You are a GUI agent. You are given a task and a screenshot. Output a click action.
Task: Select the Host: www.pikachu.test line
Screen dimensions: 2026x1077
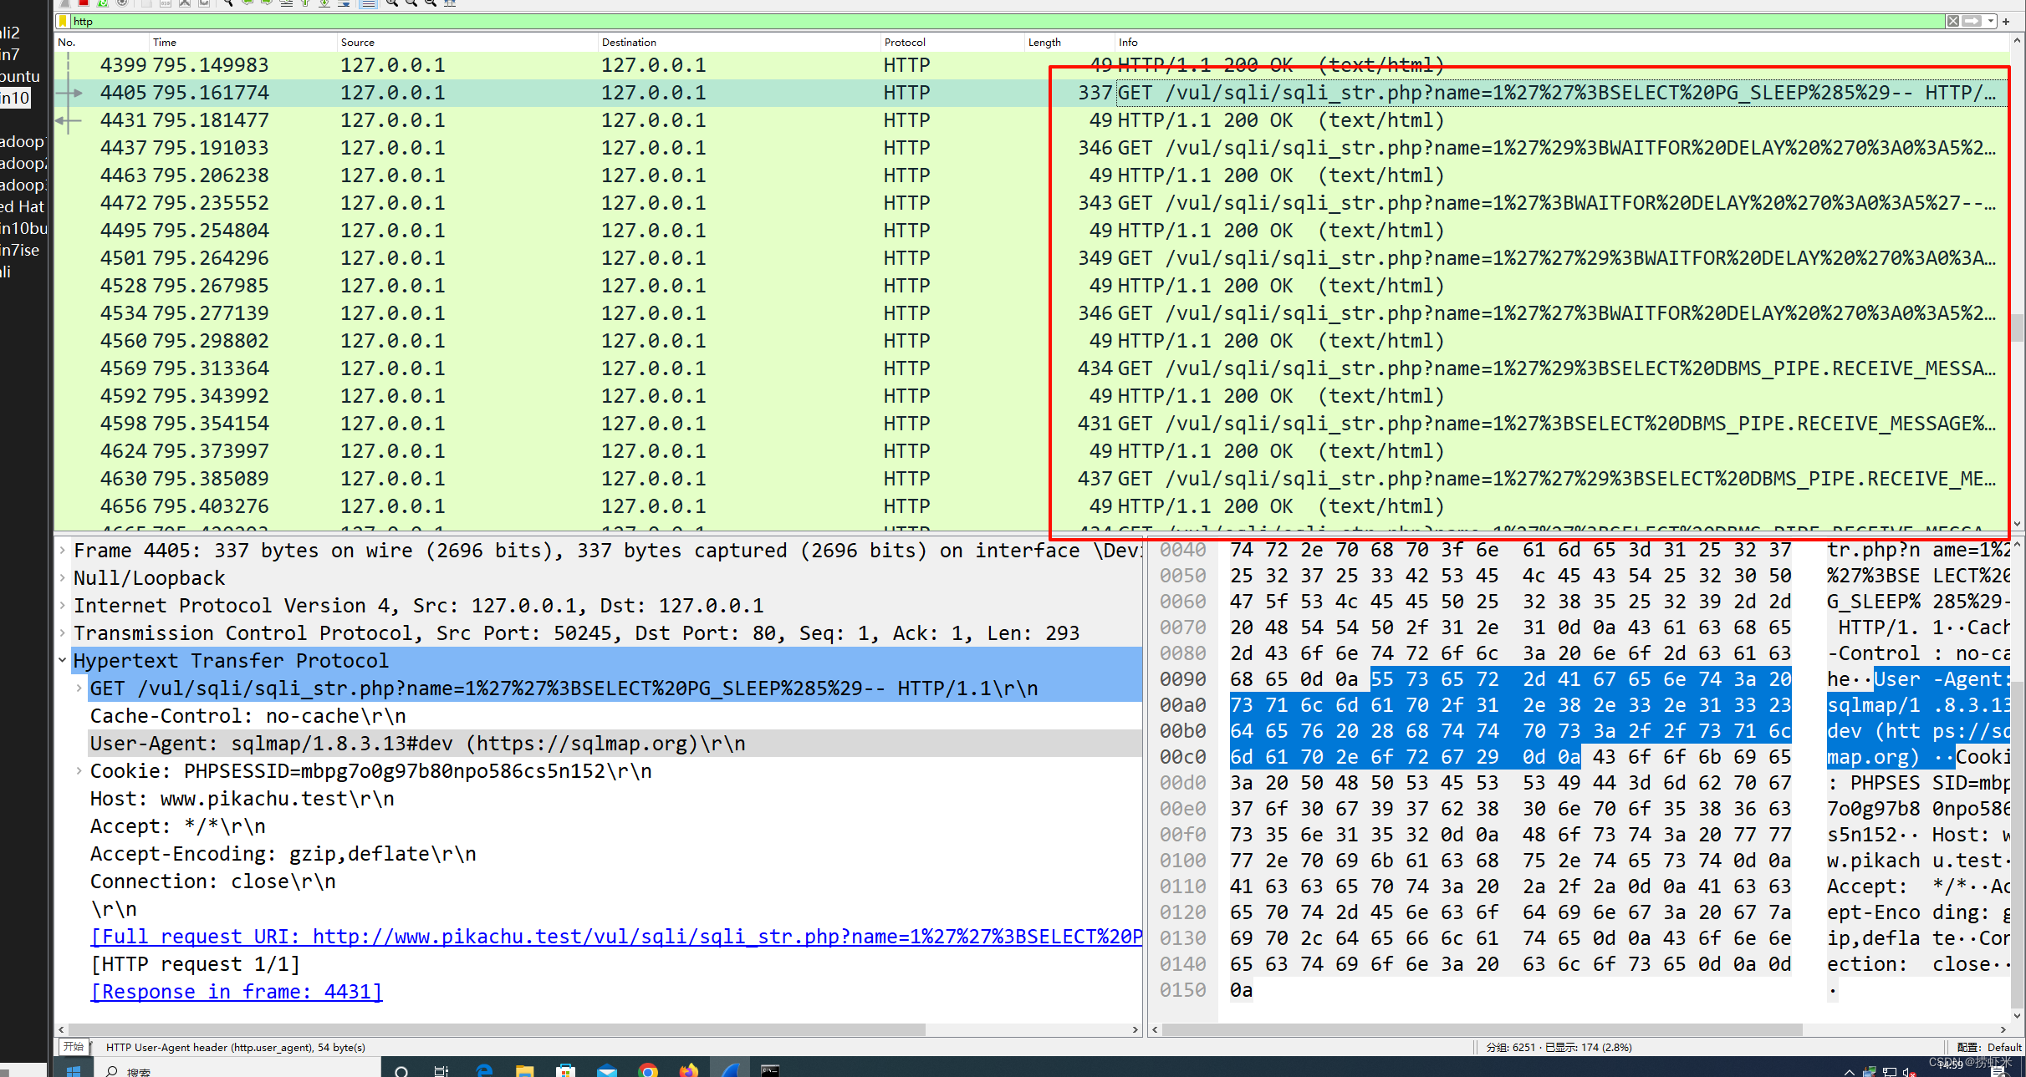242,799
